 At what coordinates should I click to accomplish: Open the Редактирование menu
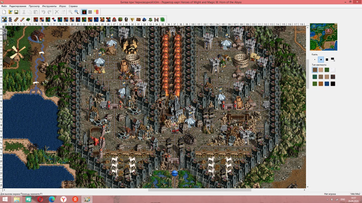(18, 6)
